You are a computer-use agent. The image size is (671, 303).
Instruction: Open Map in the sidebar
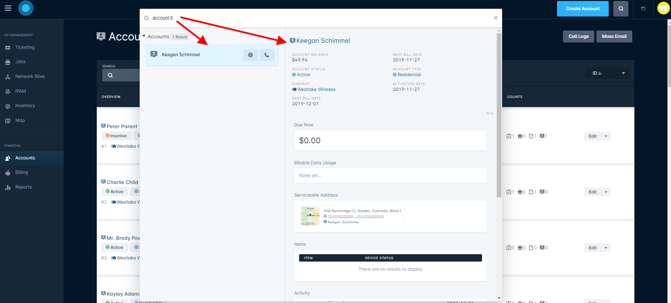pos(20,120)
